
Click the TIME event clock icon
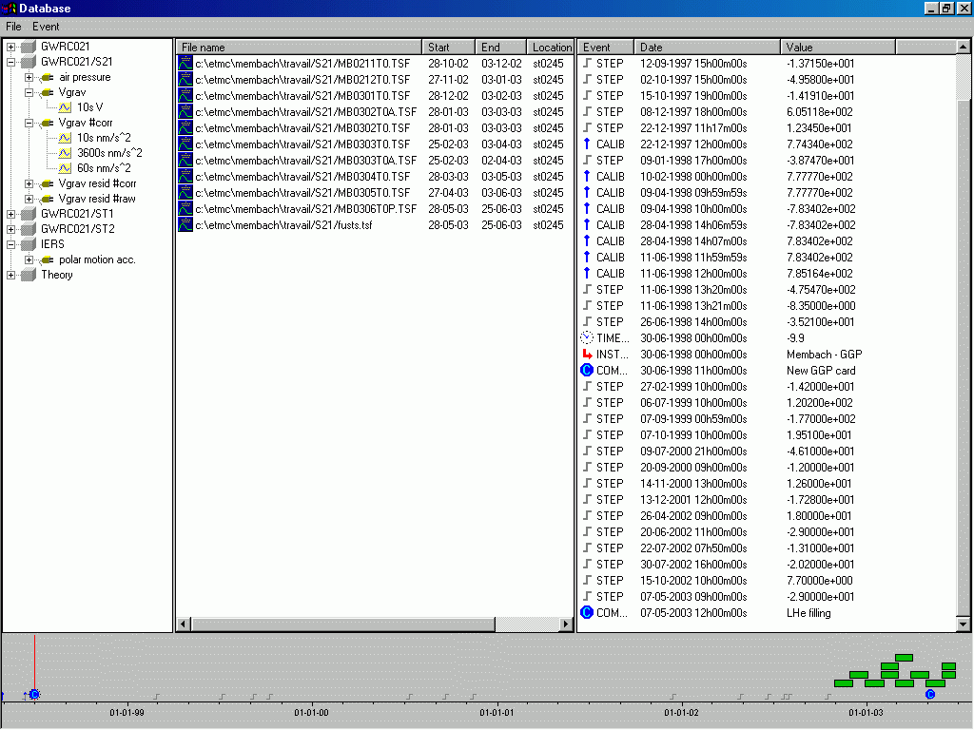pyautogui.click(x=587, y=337)
